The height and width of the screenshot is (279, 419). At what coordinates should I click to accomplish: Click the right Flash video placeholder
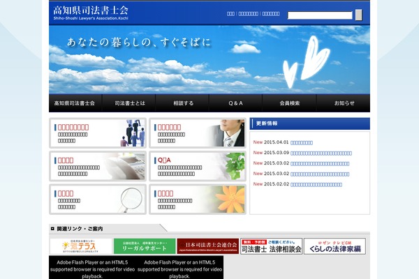click(180, 268)
